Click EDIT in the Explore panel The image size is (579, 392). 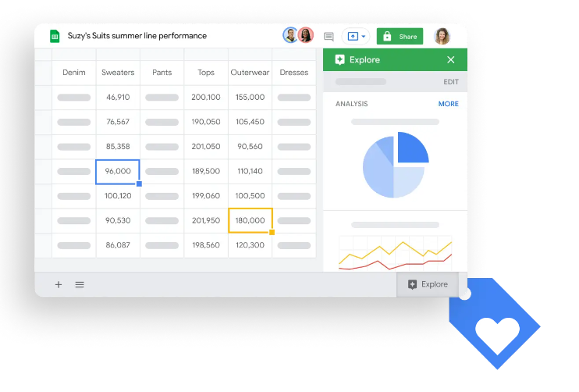point(450,81)
